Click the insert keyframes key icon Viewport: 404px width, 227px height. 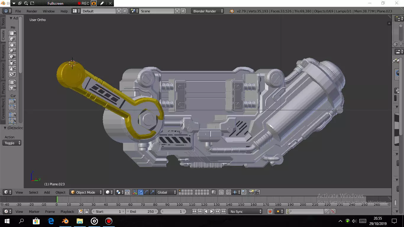pyautogui.click(x=327, y=211)
